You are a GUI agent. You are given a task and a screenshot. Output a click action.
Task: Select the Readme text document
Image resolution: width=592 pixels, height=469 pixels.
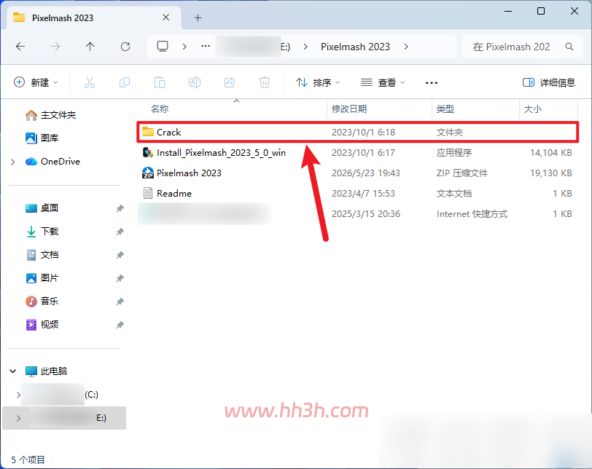click(357, 194)
